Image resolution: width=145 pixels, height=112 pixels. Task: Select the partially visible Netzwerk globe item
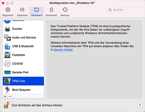pyautogui.click(x=23, y=22)
